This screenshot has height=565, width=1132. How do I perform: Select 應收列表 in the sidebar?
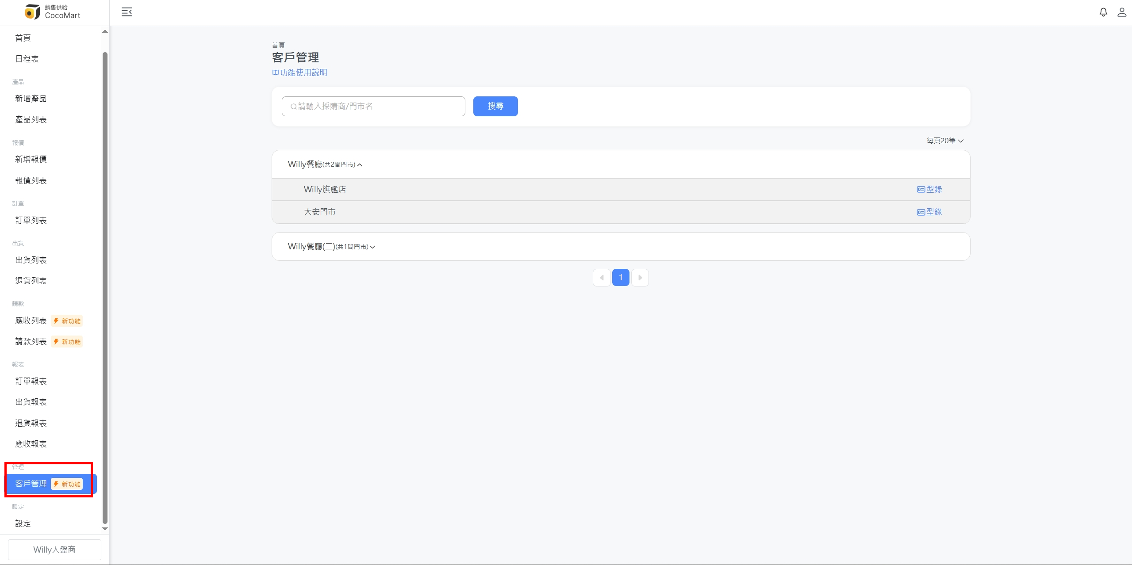(31, 321)
